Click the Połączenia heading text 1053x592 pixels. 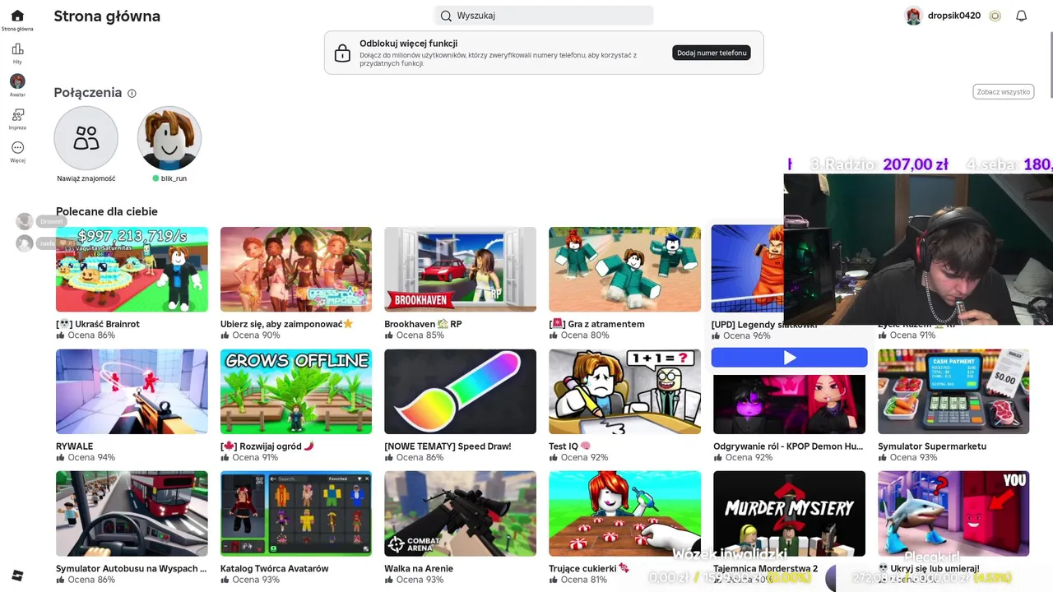click(88, 93)
